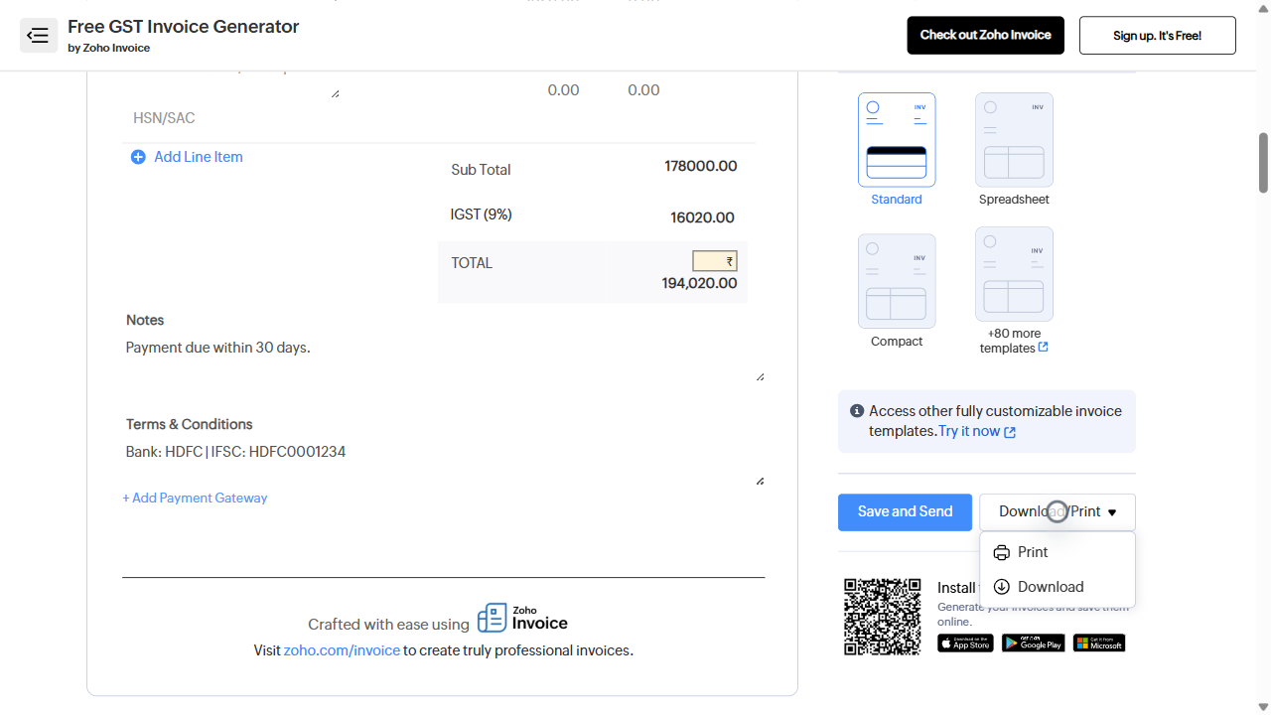Select the Standard invoice template

(x=896, y=139)
